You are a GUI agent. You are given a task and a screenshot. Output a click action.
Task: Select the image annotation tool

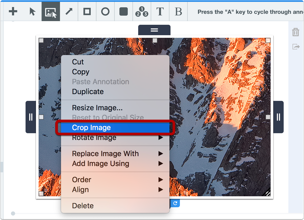[51, 12]
